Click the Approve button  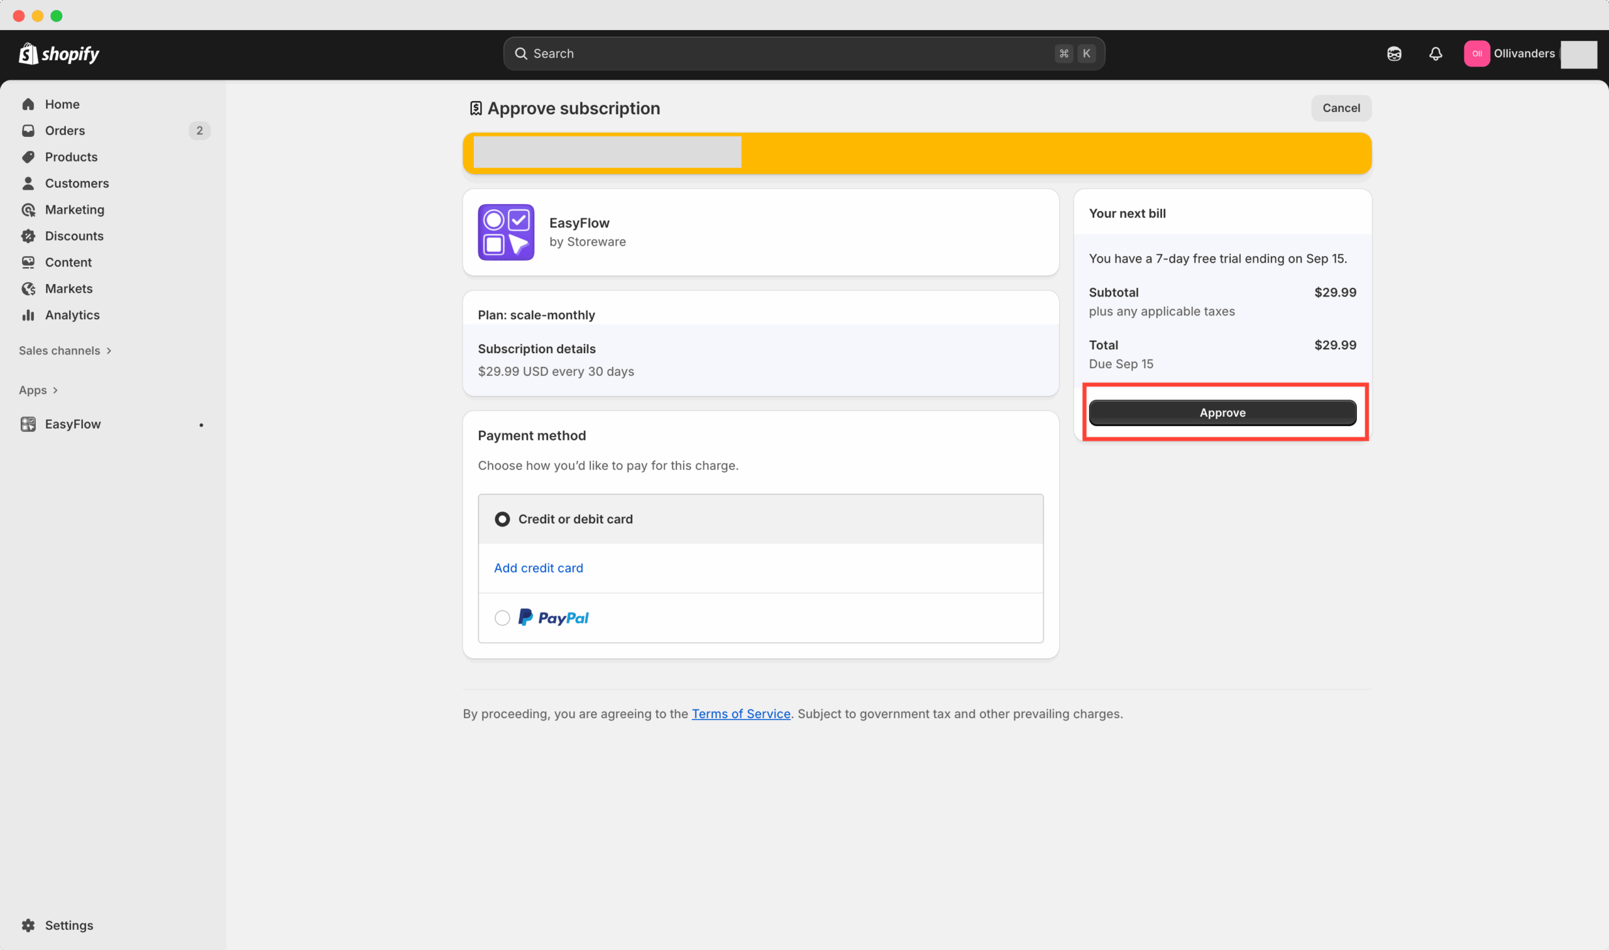point(1222,413)
